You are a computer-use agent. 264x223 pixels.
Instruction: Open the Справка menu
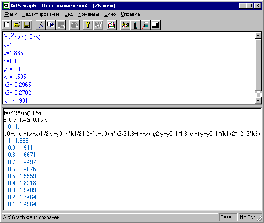[x=130, y=15]
